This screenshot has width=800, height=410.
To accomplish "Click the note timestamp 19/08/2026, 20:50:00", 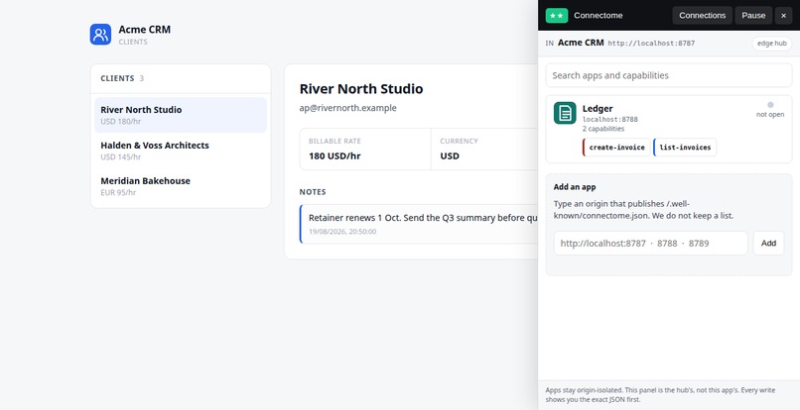I will coord(342,232).
